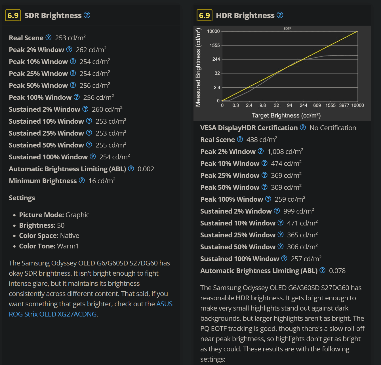Show info for HDR Sustained 10% Window
This screenshot has height=365, width=381.
pyautogui.click(x=281, y=223)
